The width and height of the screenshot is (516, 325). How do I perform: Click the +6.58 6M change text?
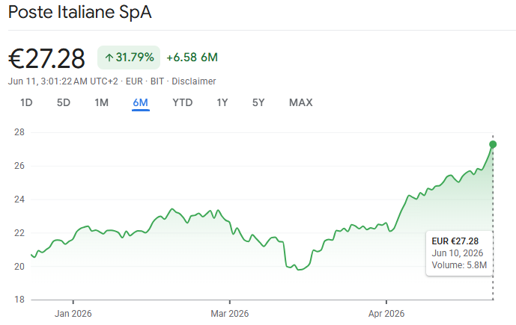(x=192, y=58)
